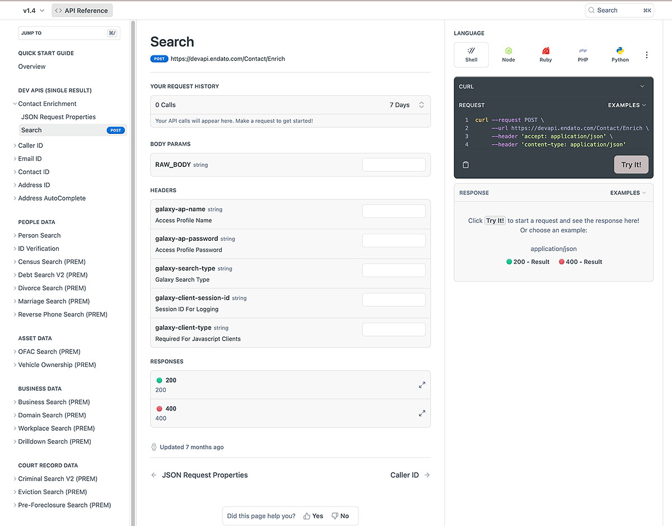Open Census Search (PREM) in sidebar
The width and height of the screenshot is (672, 526).
(52, 262)
